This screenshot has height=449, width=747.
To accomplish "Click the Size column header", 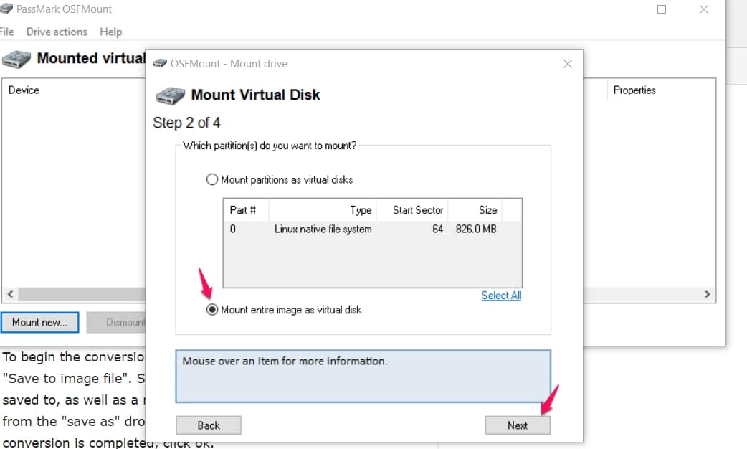I will pyautogui.click(x=475, y=210).
